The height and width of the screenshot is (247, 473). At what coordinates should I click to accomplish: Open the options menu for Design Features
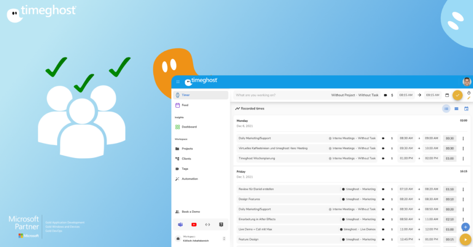point(463,199)
